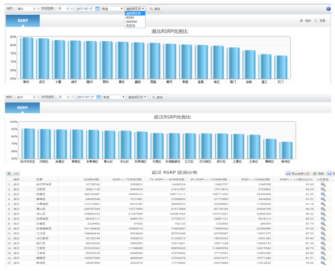335x271 pixels.
Task: Click the cell-query magnifier for the row with 92.04
Action: coord(323,189)
